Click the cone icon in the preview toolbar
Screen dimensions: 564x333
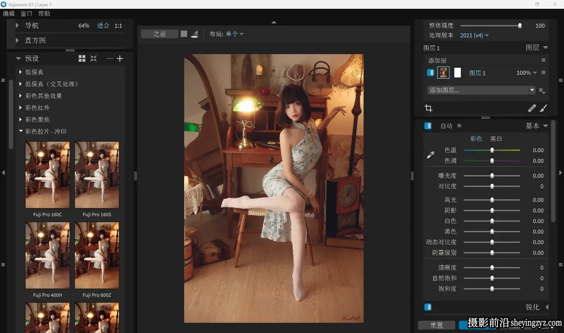tap(194, 34)
